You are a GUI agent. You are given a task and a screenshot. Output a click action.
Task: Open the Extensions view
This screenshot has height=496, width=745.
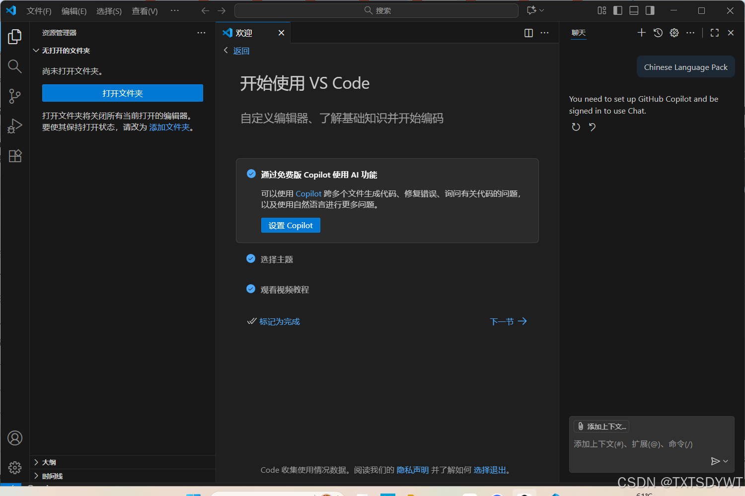click(15, 156)
